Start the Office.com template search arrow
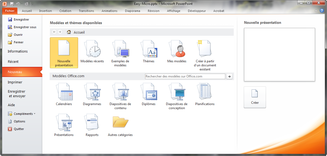 [x=230, y=77]
